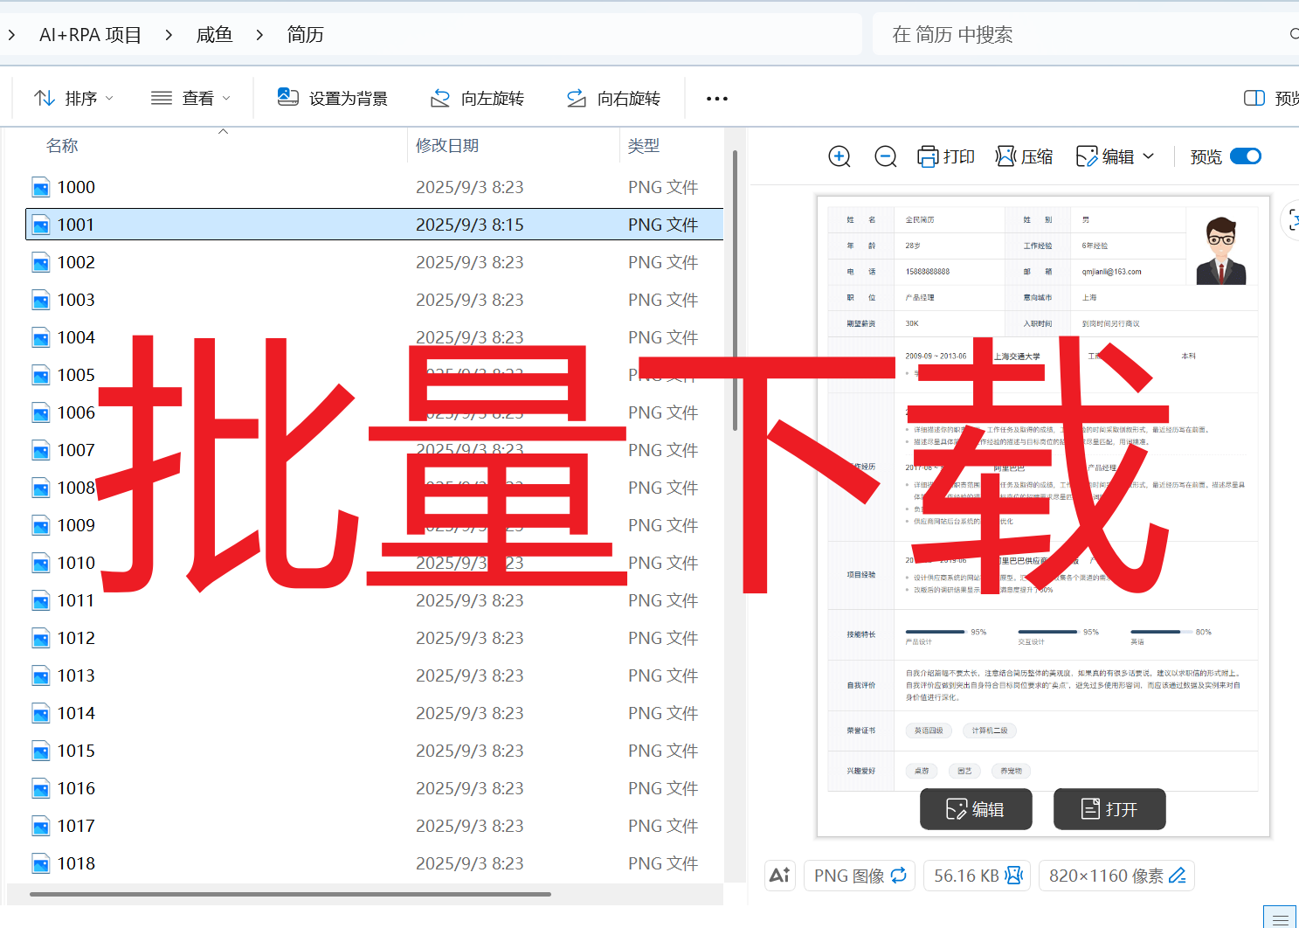The width and height of the screenshot is (1299, 928).
Task: Click the zoom in magnifier icon
Action: [839, 156]
